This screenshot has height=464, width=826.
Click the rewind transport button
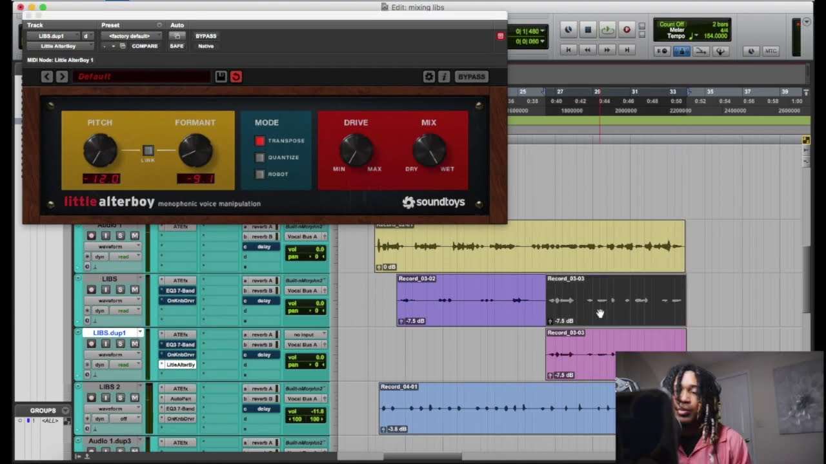(x=588, y=50)
